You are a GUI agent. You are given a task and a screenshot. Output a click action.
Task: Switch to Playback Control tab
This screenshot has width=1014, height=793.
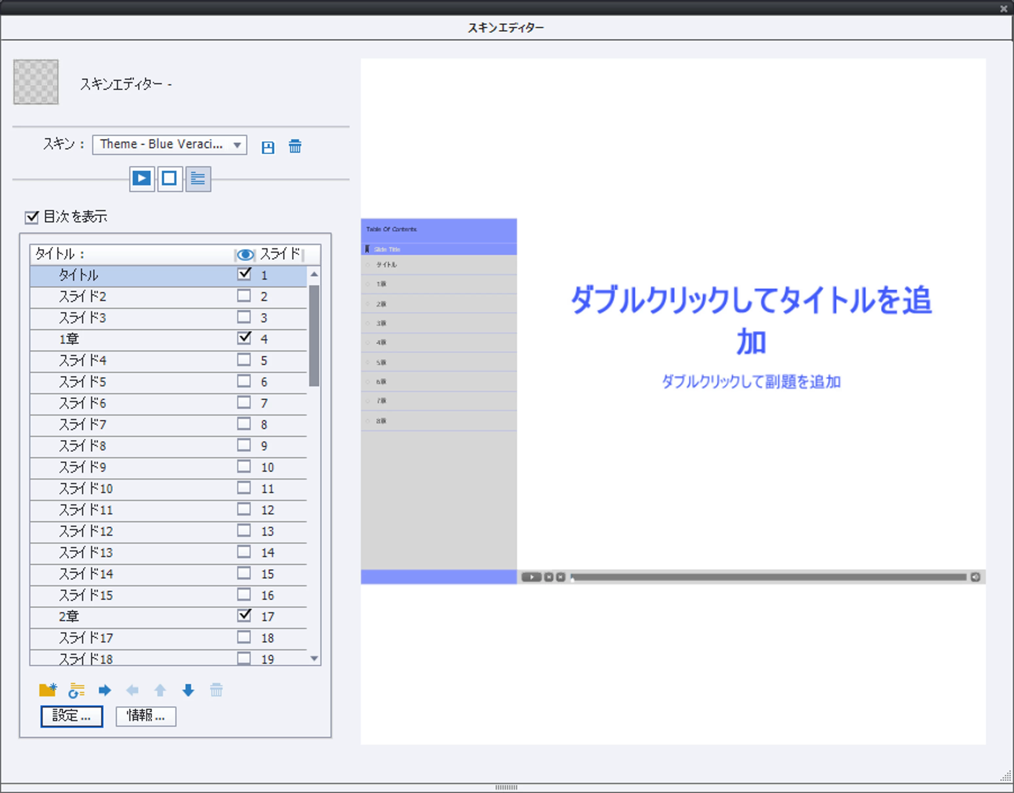(x=142, y=179)
